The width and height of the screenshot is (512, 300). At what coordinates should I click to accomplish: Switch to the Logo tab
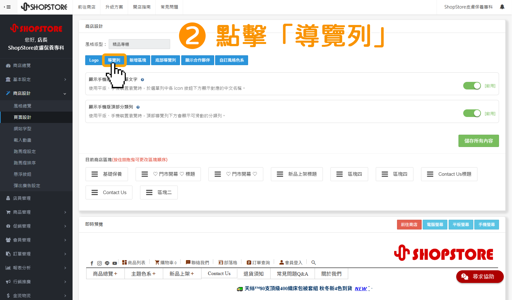94,60
